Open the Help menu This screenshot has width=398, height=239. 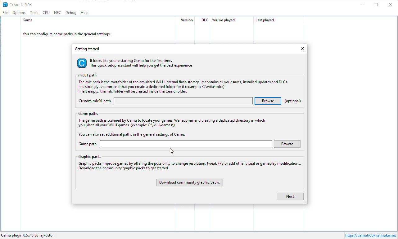click(x=84, y=13)
